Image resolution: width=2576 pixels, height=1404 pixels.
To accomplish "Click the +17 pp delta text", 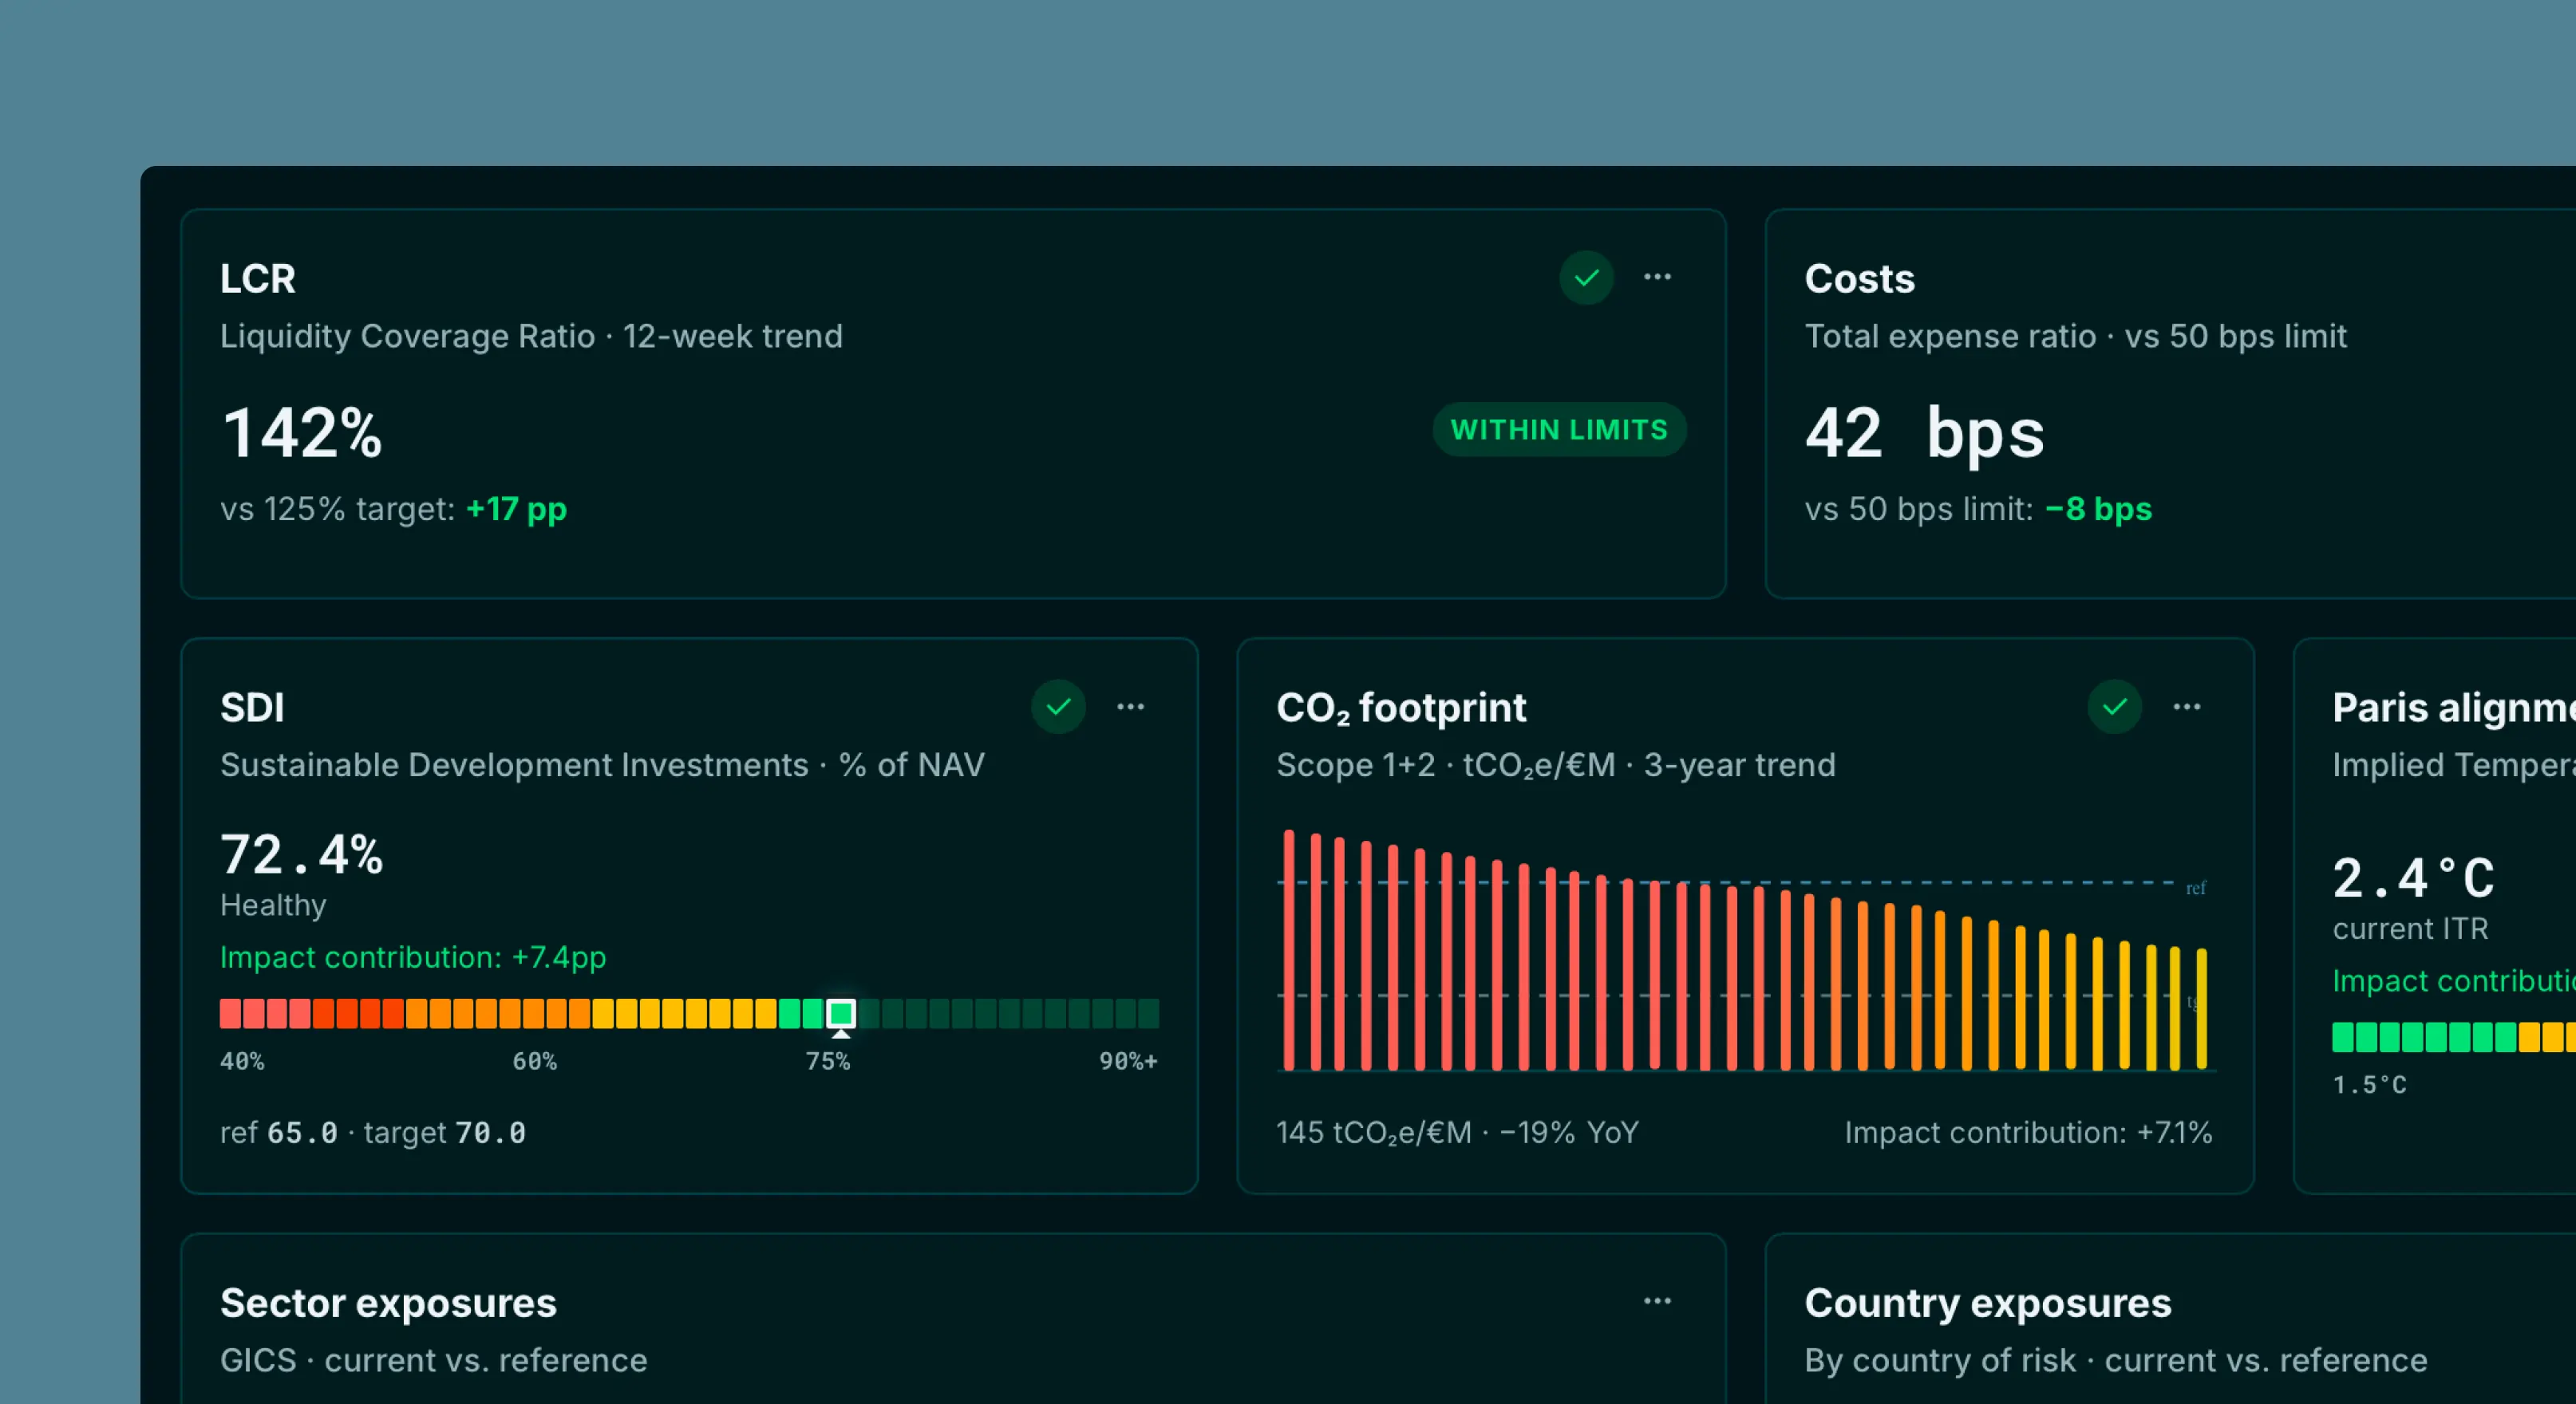I will [x=516, y=509].
